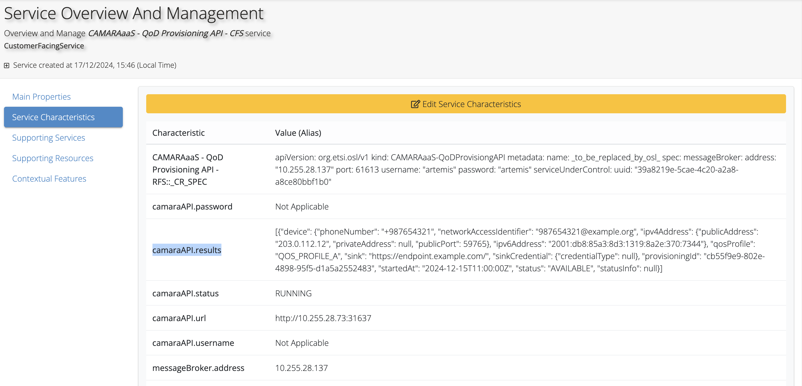Click the Edit Service Characteristics pencil icon
Image resolution: width=802 pixels, height=386 pixels.
(415, 104)
